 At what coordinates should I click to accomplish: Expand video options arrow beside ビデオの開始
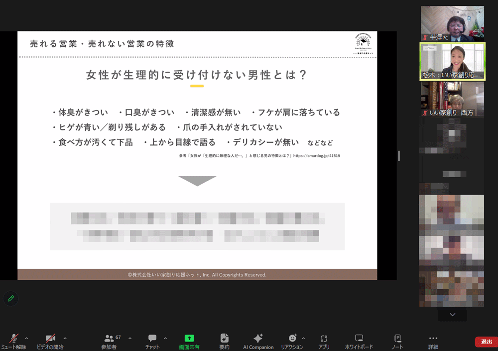(x=65, y=338)
